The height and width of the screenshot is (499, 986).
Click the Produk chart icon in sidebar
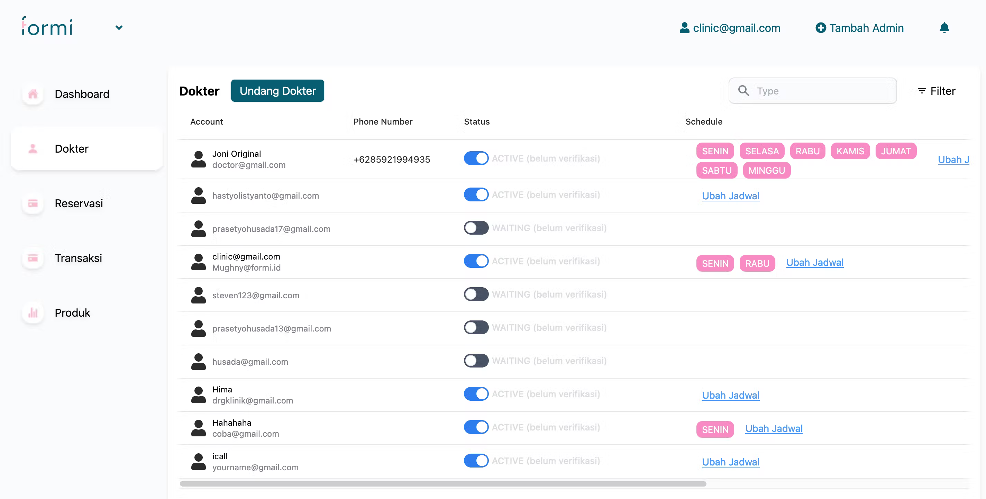(x=33, y=313)
